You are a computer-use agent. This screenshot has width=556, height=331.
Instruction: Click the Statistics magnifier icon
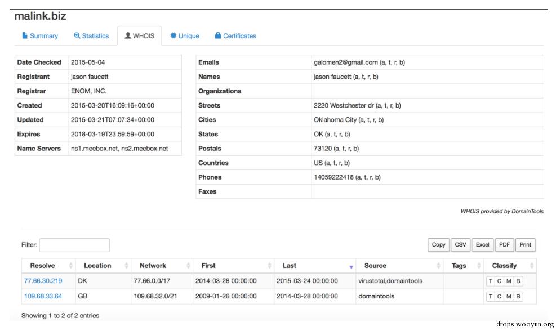pos(77,35)
